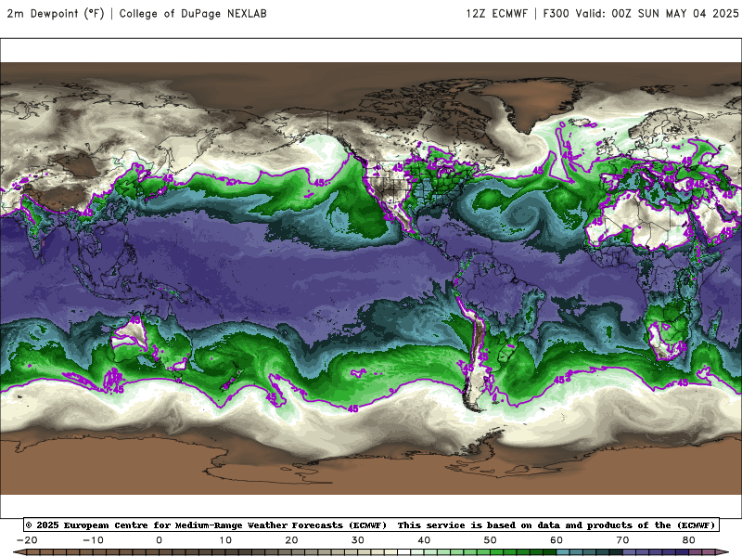Click the "F300" forecast hour text
This screenshot has height=557, width=742.
pyautogui.click(x=556, y=14)
